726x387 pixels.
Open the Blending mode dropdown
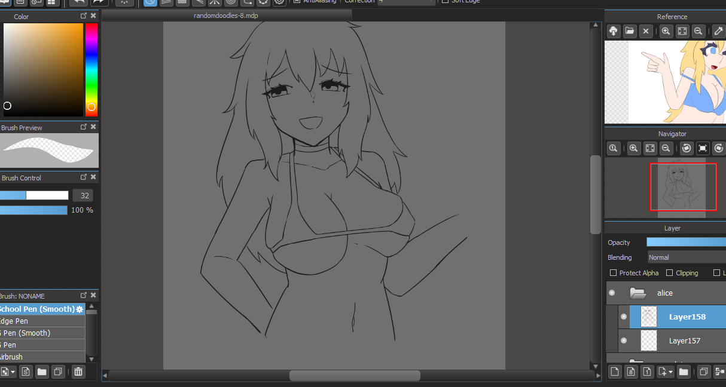coord(686,257)
